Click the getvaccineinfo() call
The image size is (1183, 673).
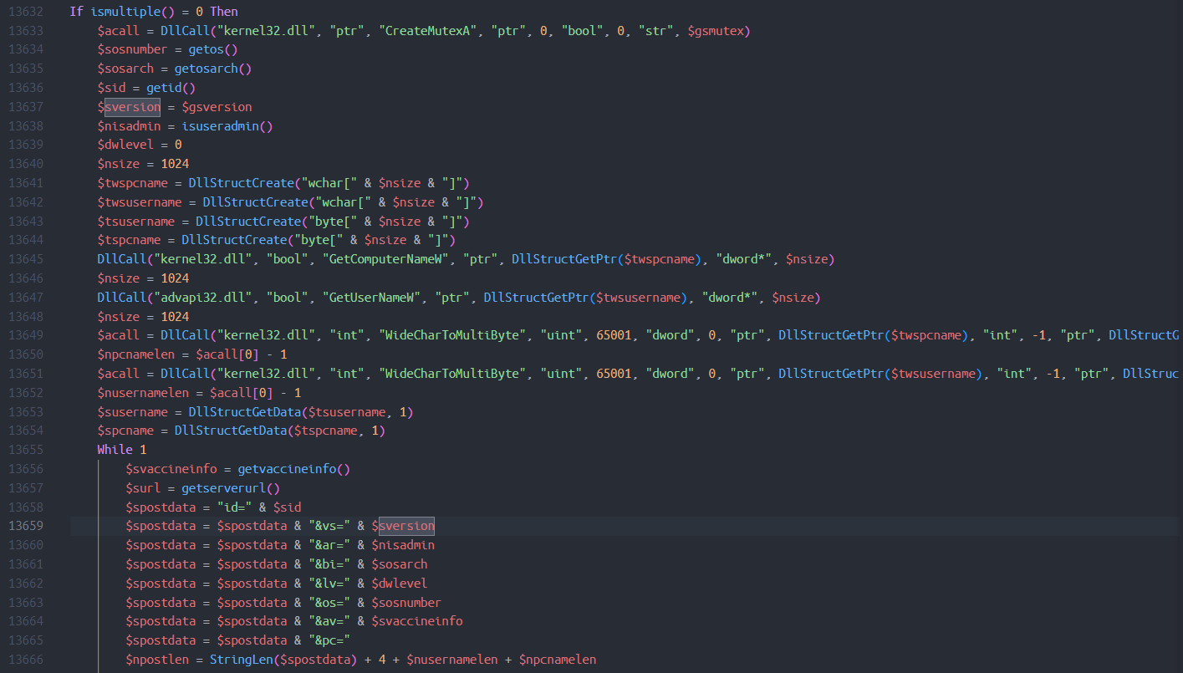[294, 469]
